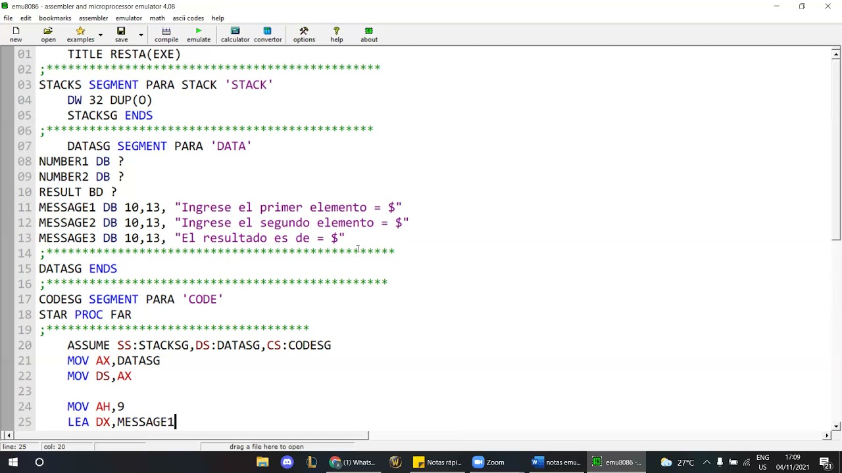The image size is (842, 473).
Task: Open the help menu in menu bar
Action: pyautogui.click(x=218, y=18)
